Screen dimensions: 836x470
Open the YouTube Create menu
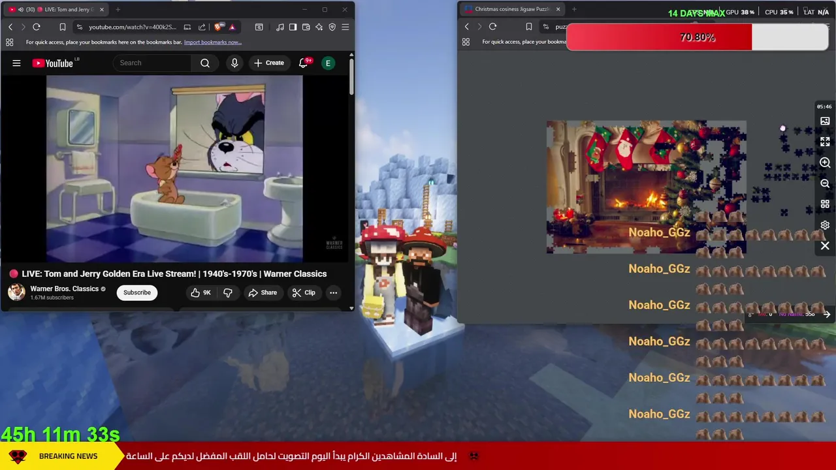click(x=268, y=63)
